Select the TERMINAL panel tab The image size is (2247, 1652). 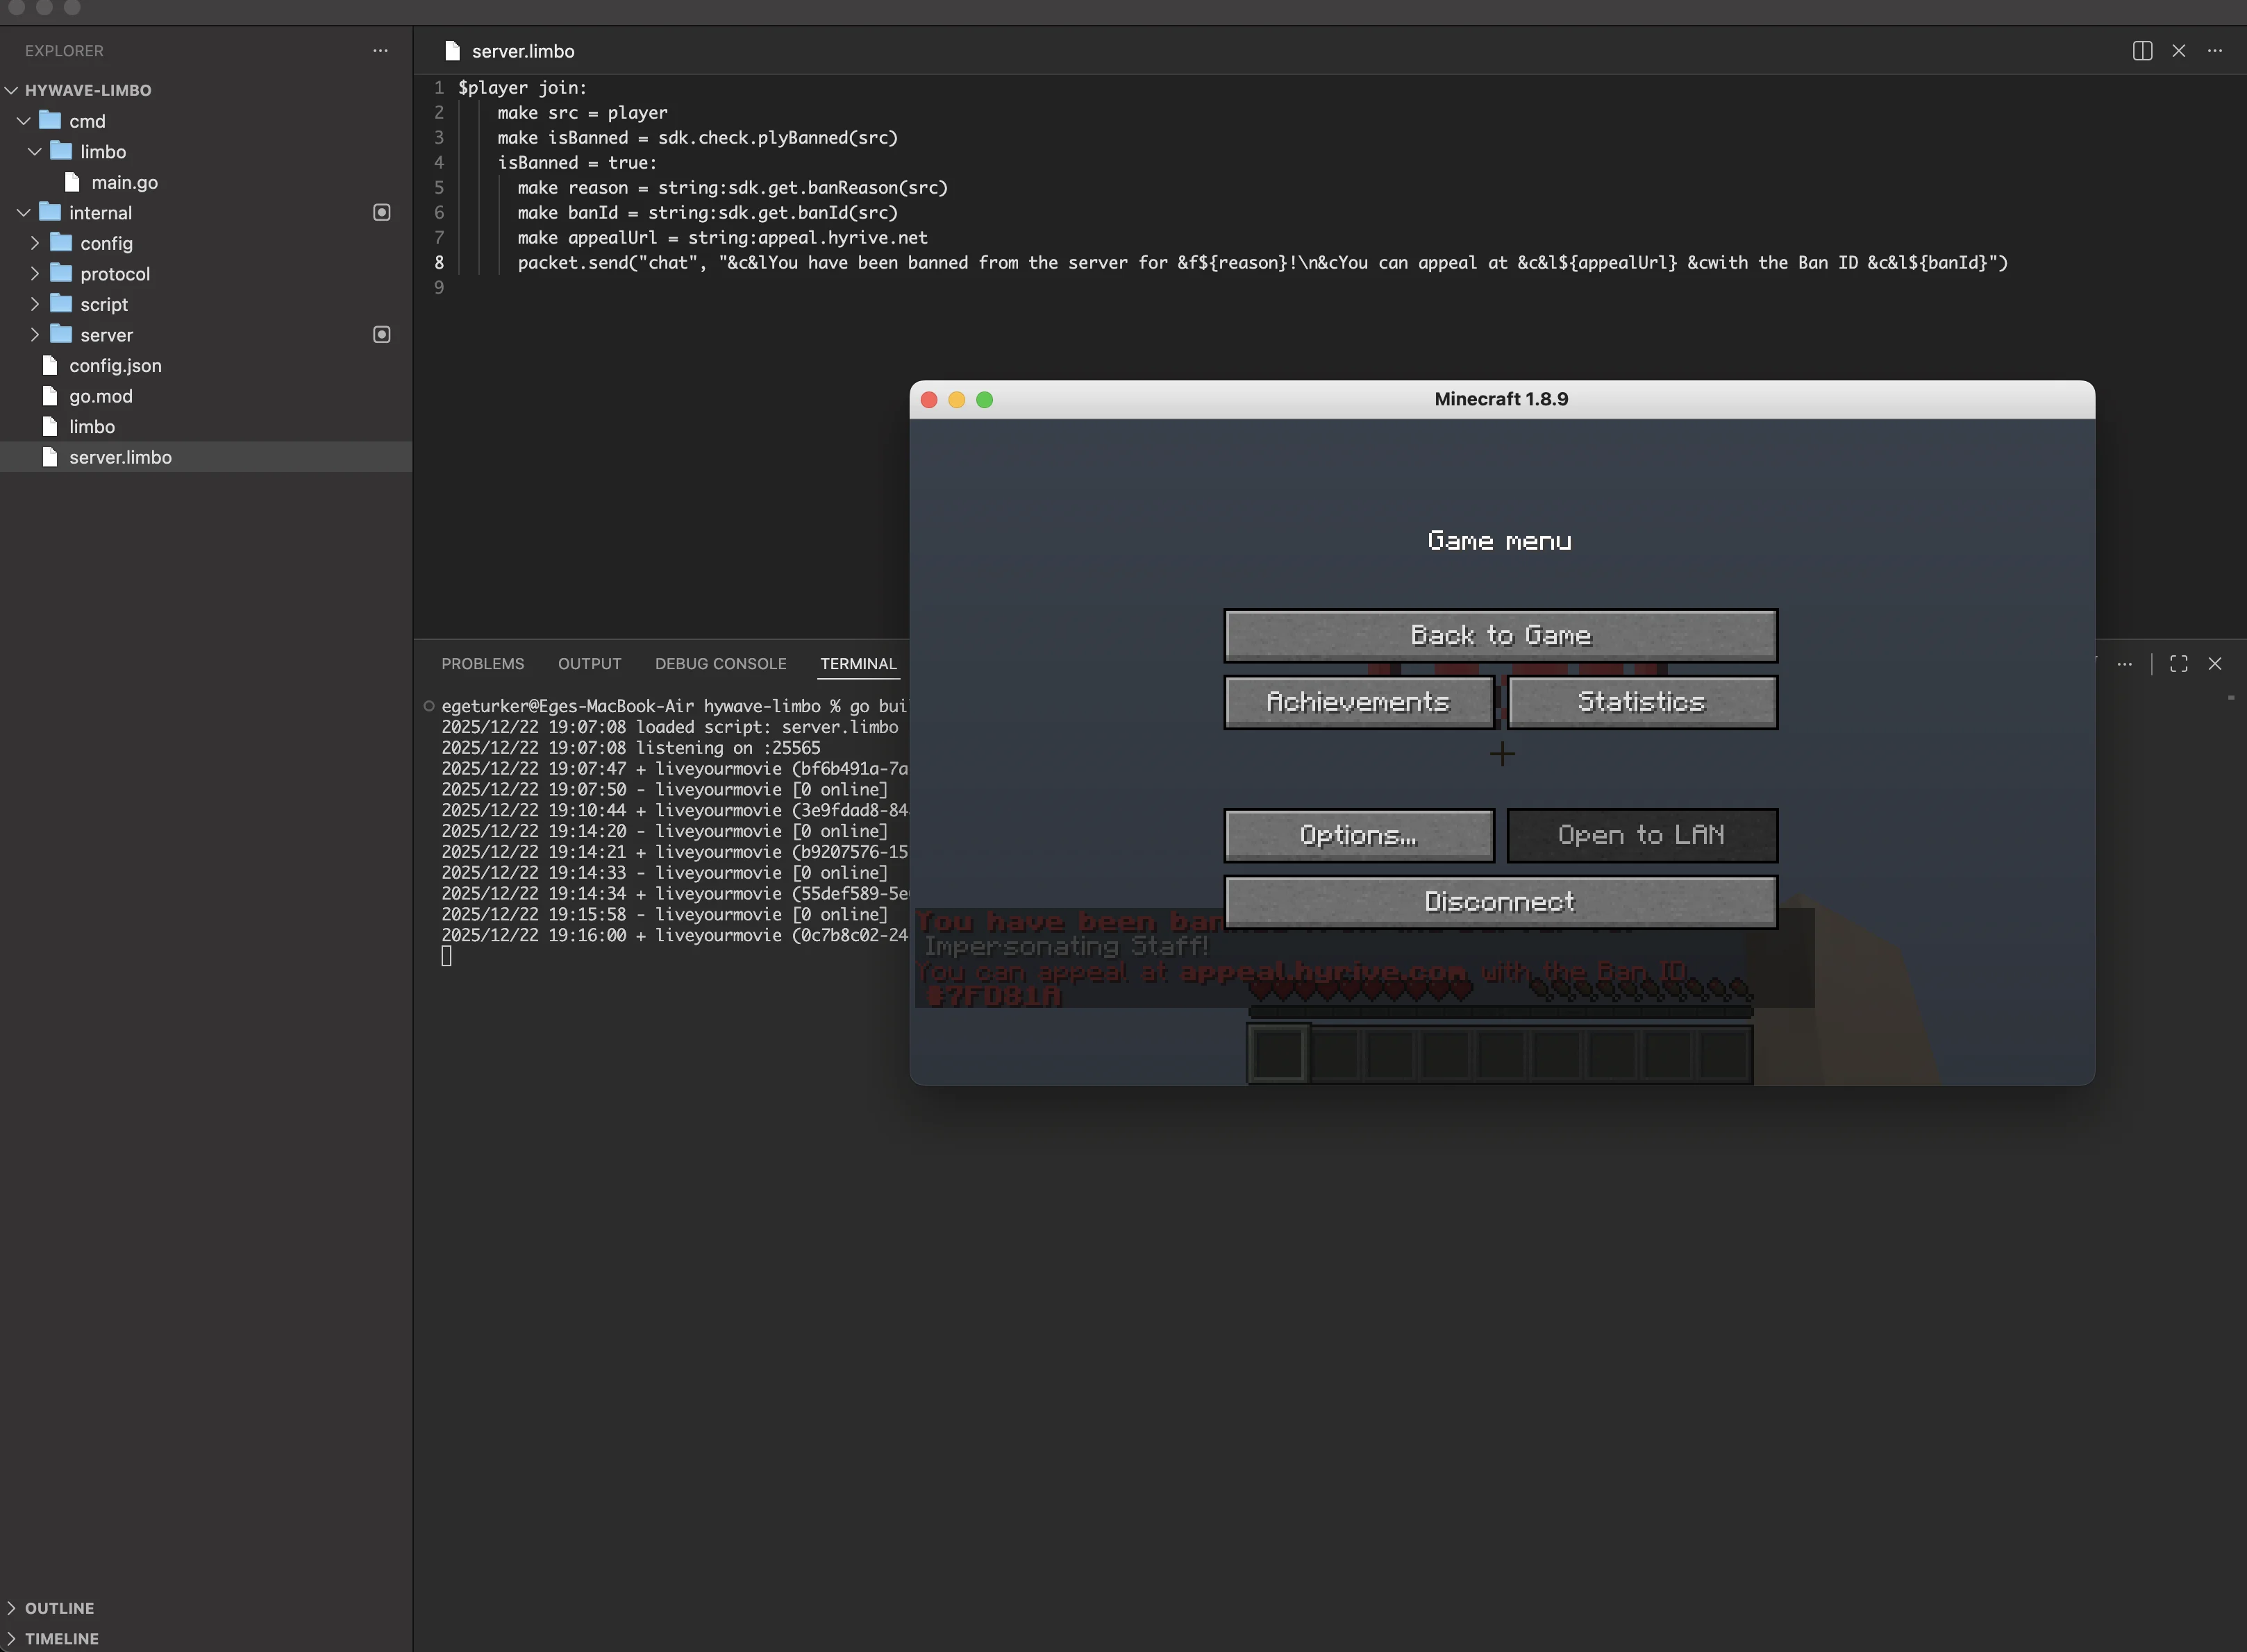pyautogui.click(x=858, y=664)
